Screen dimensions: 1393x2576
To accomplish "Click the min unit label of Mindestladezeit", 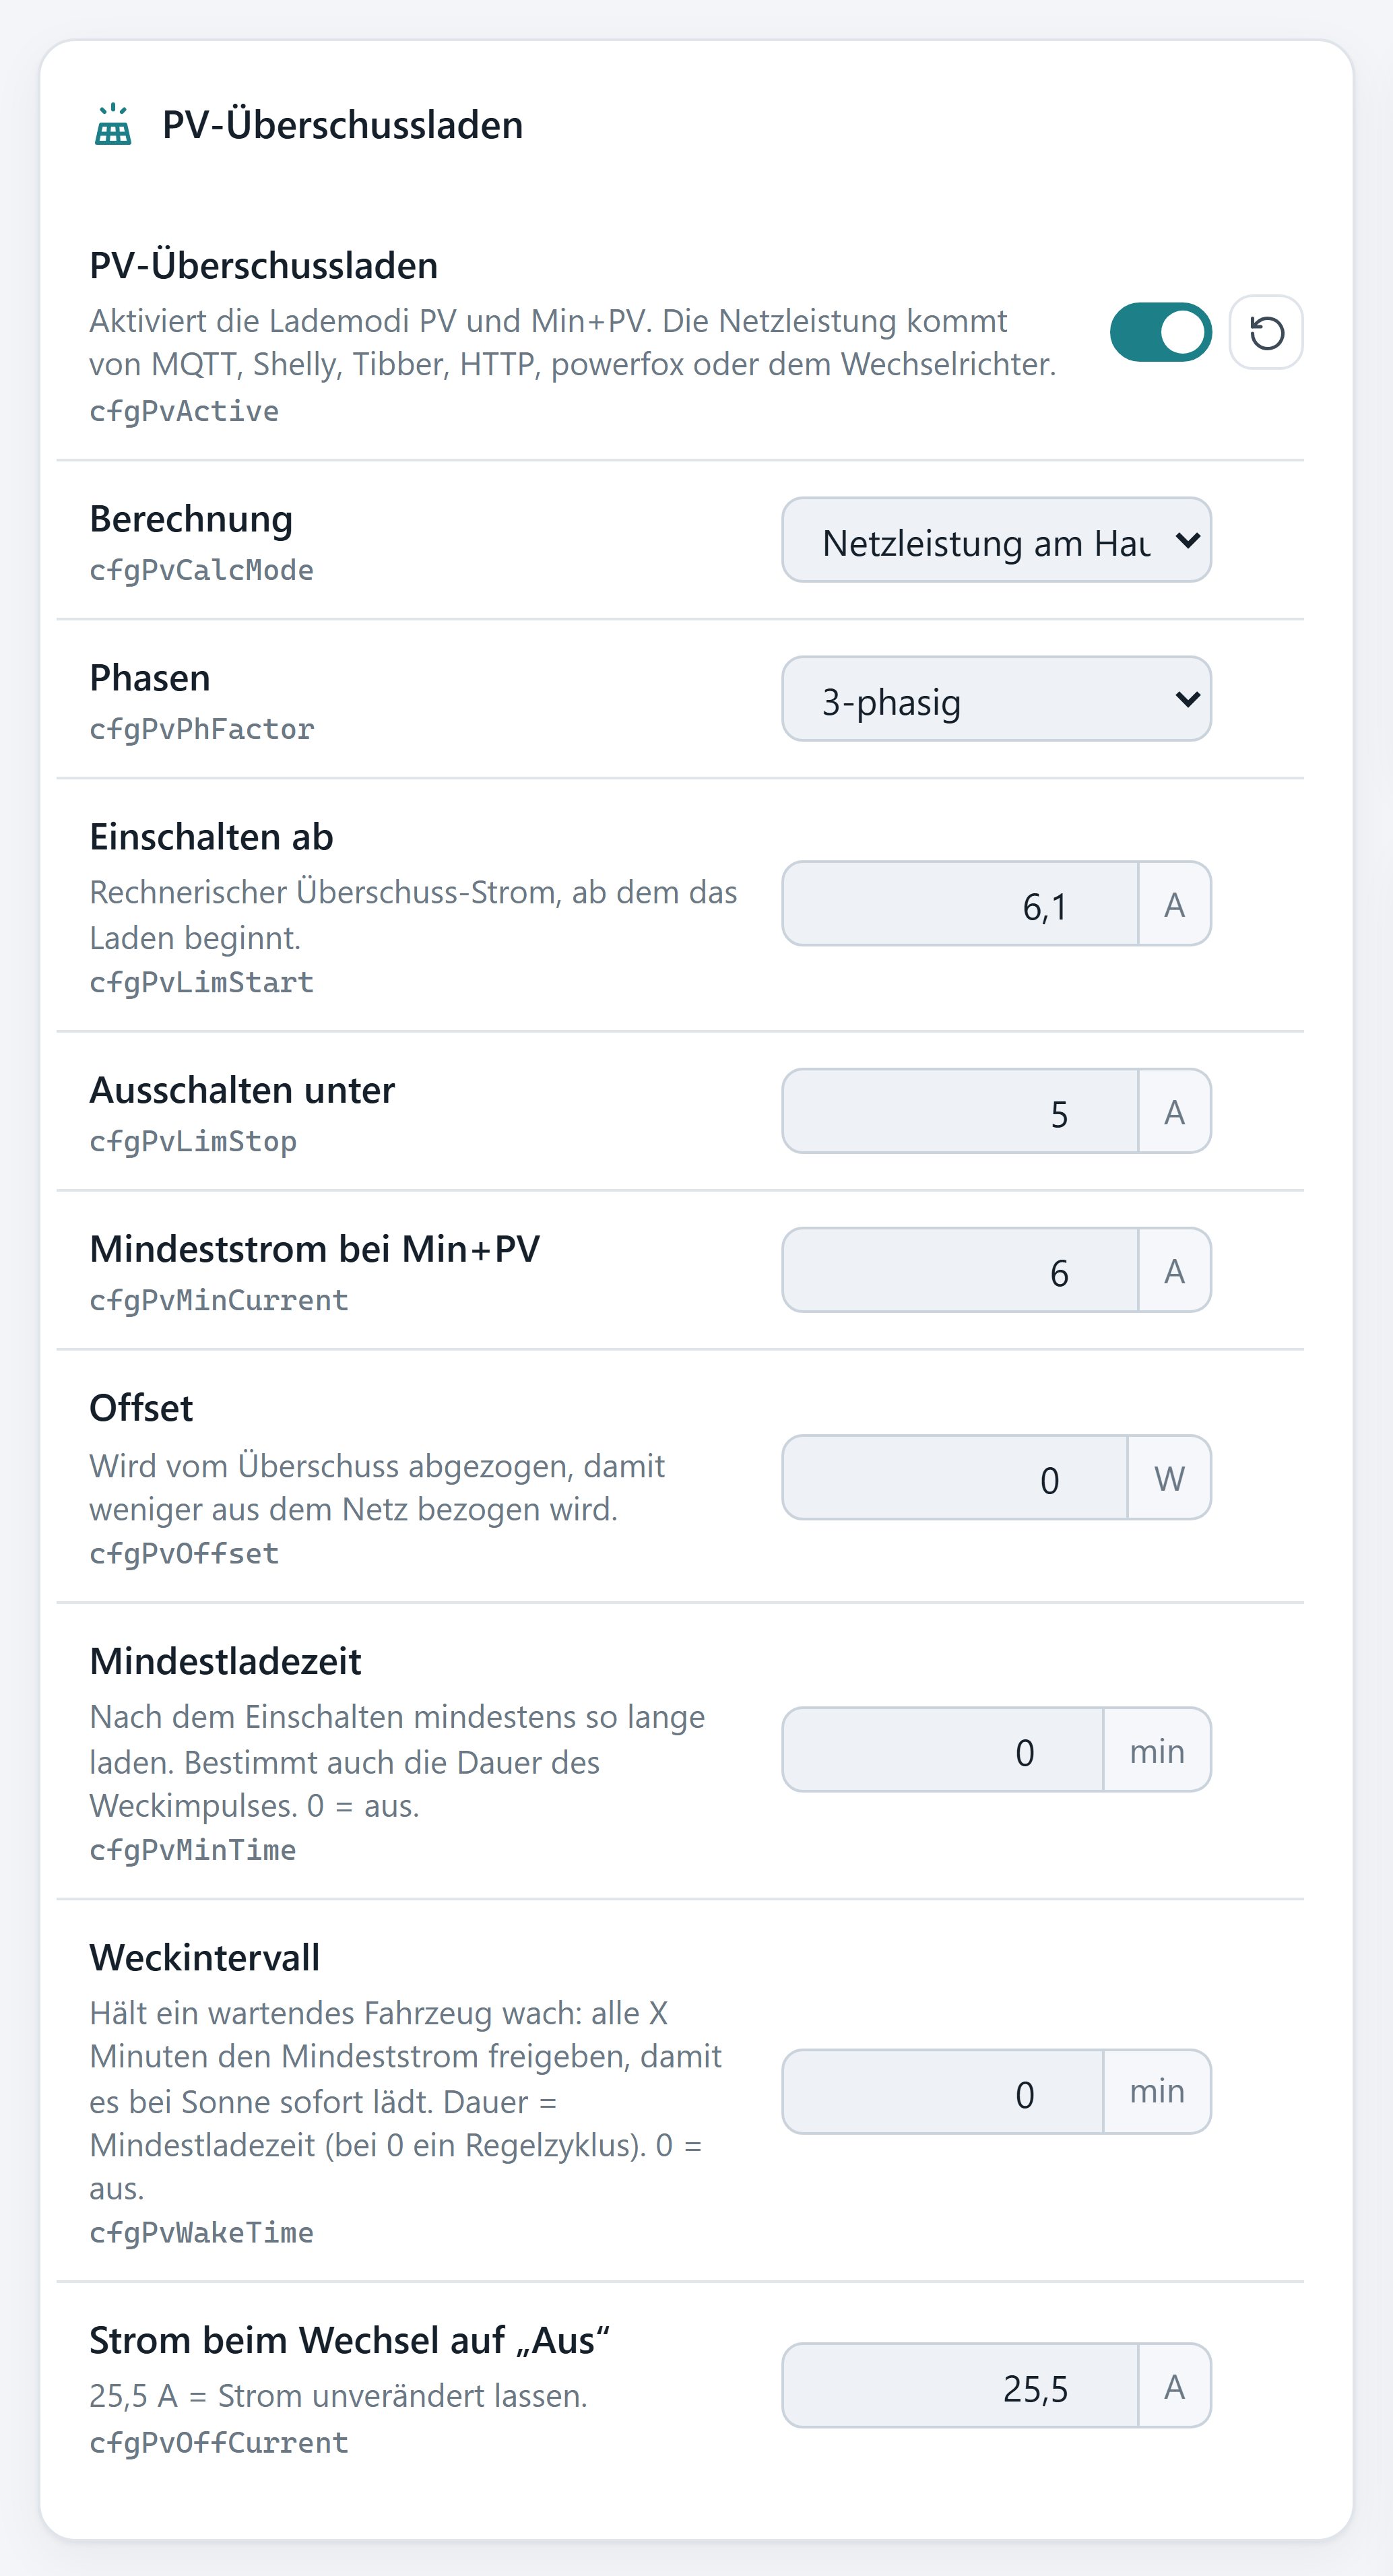I will (x=1157, y=1750).
